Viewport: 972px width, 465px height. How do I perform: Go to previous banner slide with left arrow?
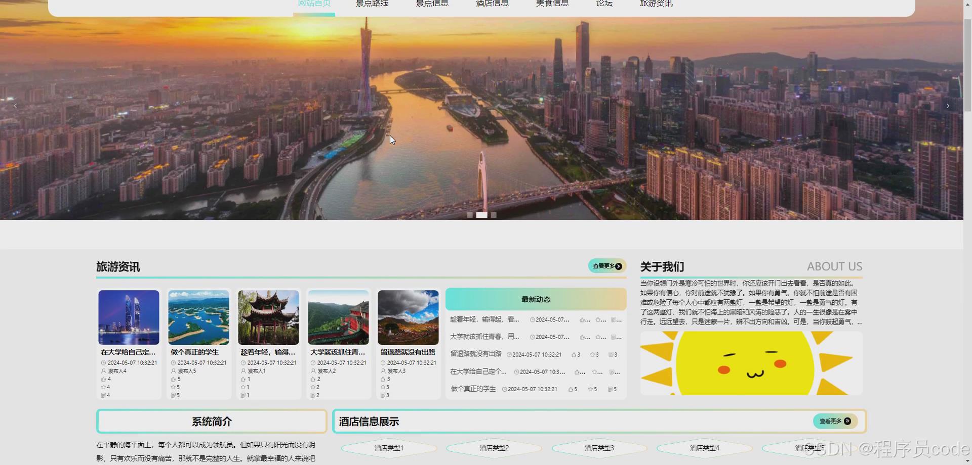pyautogui.click(x=15, y=106)
